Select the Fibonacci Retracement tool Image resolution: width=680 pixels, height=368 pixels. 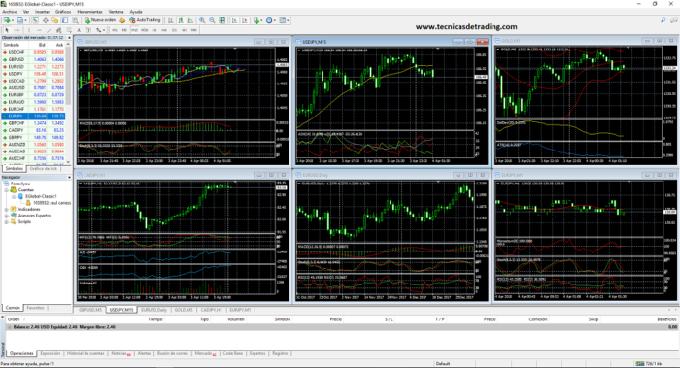click(69, 30)
